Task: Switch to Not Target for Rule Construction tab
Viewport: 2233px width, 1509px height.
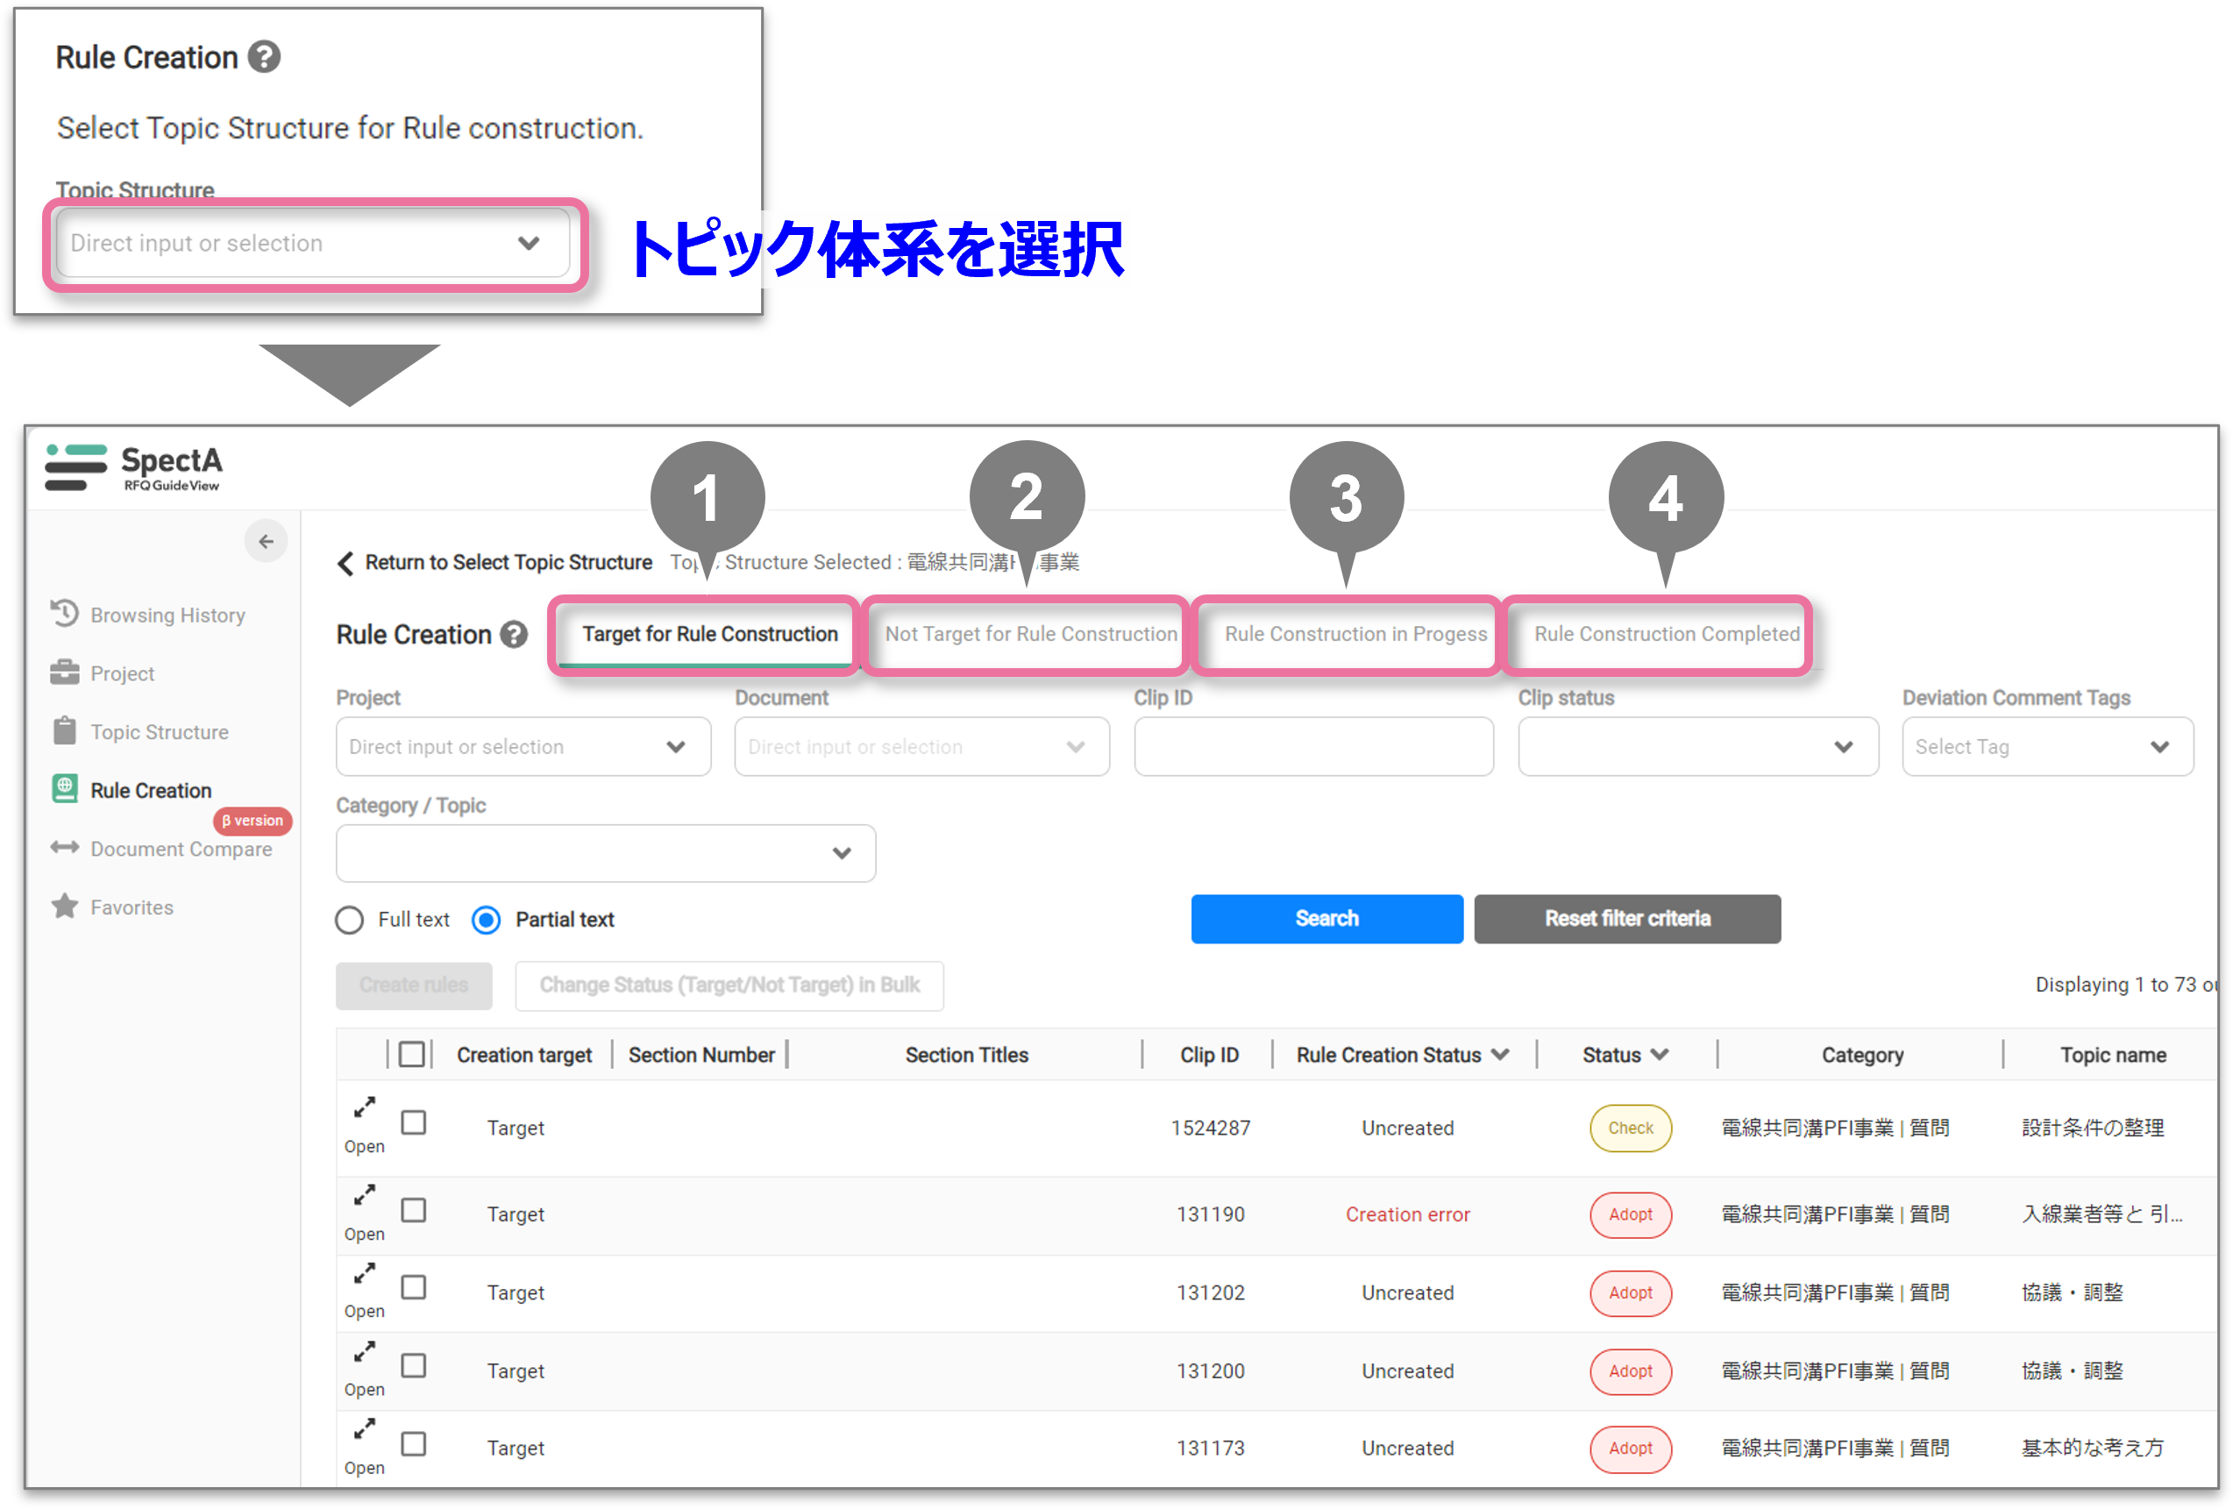Action: coord(1030,634)
